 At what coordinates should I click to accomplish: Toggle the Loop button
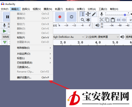point(72,17)
